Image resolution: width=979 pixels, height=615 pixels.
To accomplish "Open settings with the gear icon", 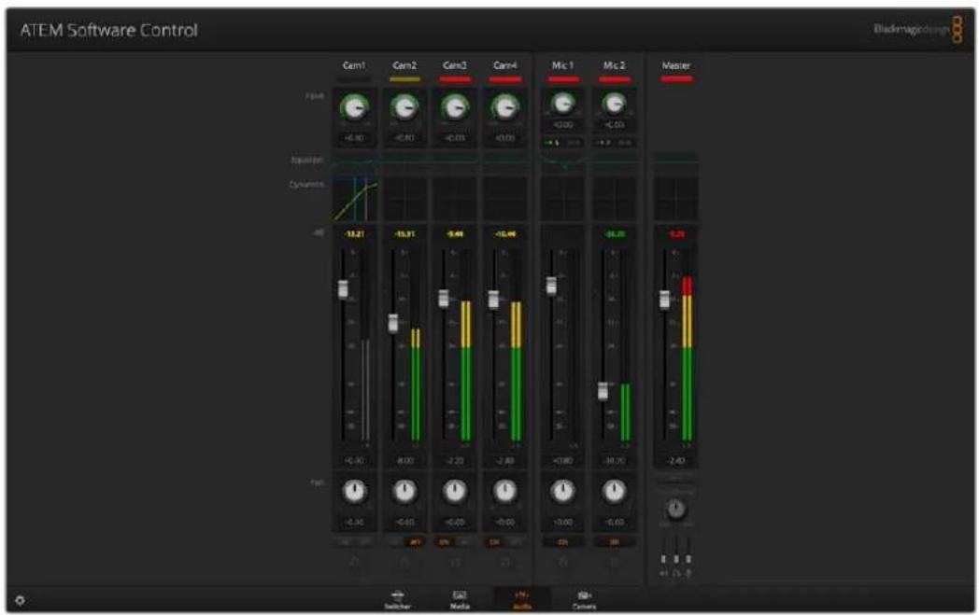I will tap(20, 600).
